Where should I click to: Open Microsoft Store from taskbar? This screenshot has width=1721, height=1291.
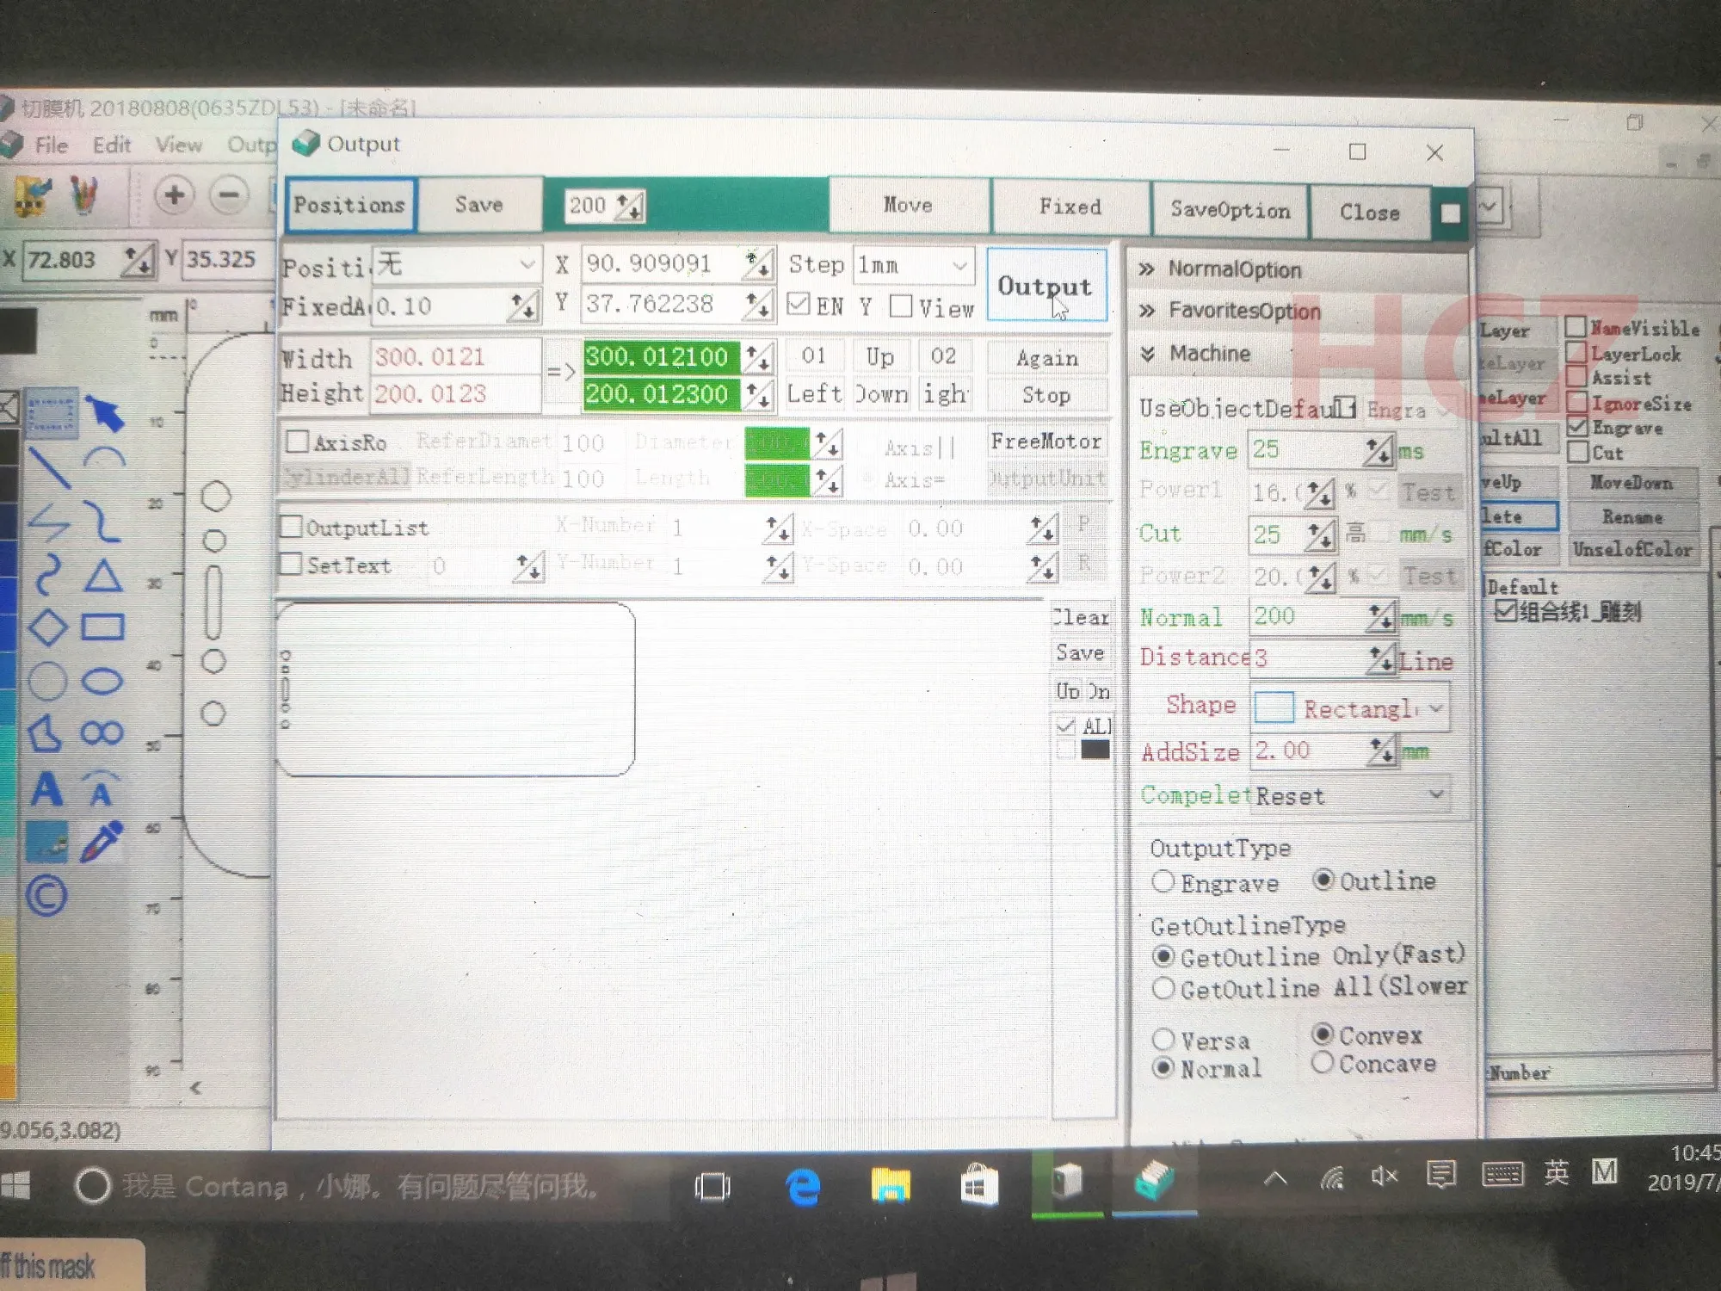click(978, 1185)
